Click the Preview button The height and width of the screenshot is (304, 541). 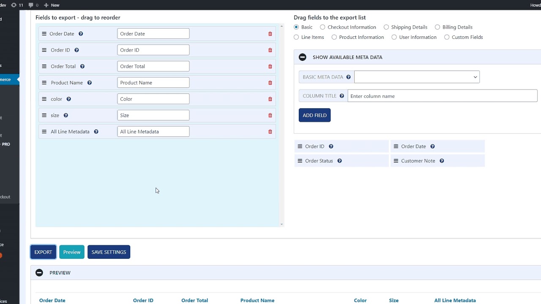tap(72, 252)
